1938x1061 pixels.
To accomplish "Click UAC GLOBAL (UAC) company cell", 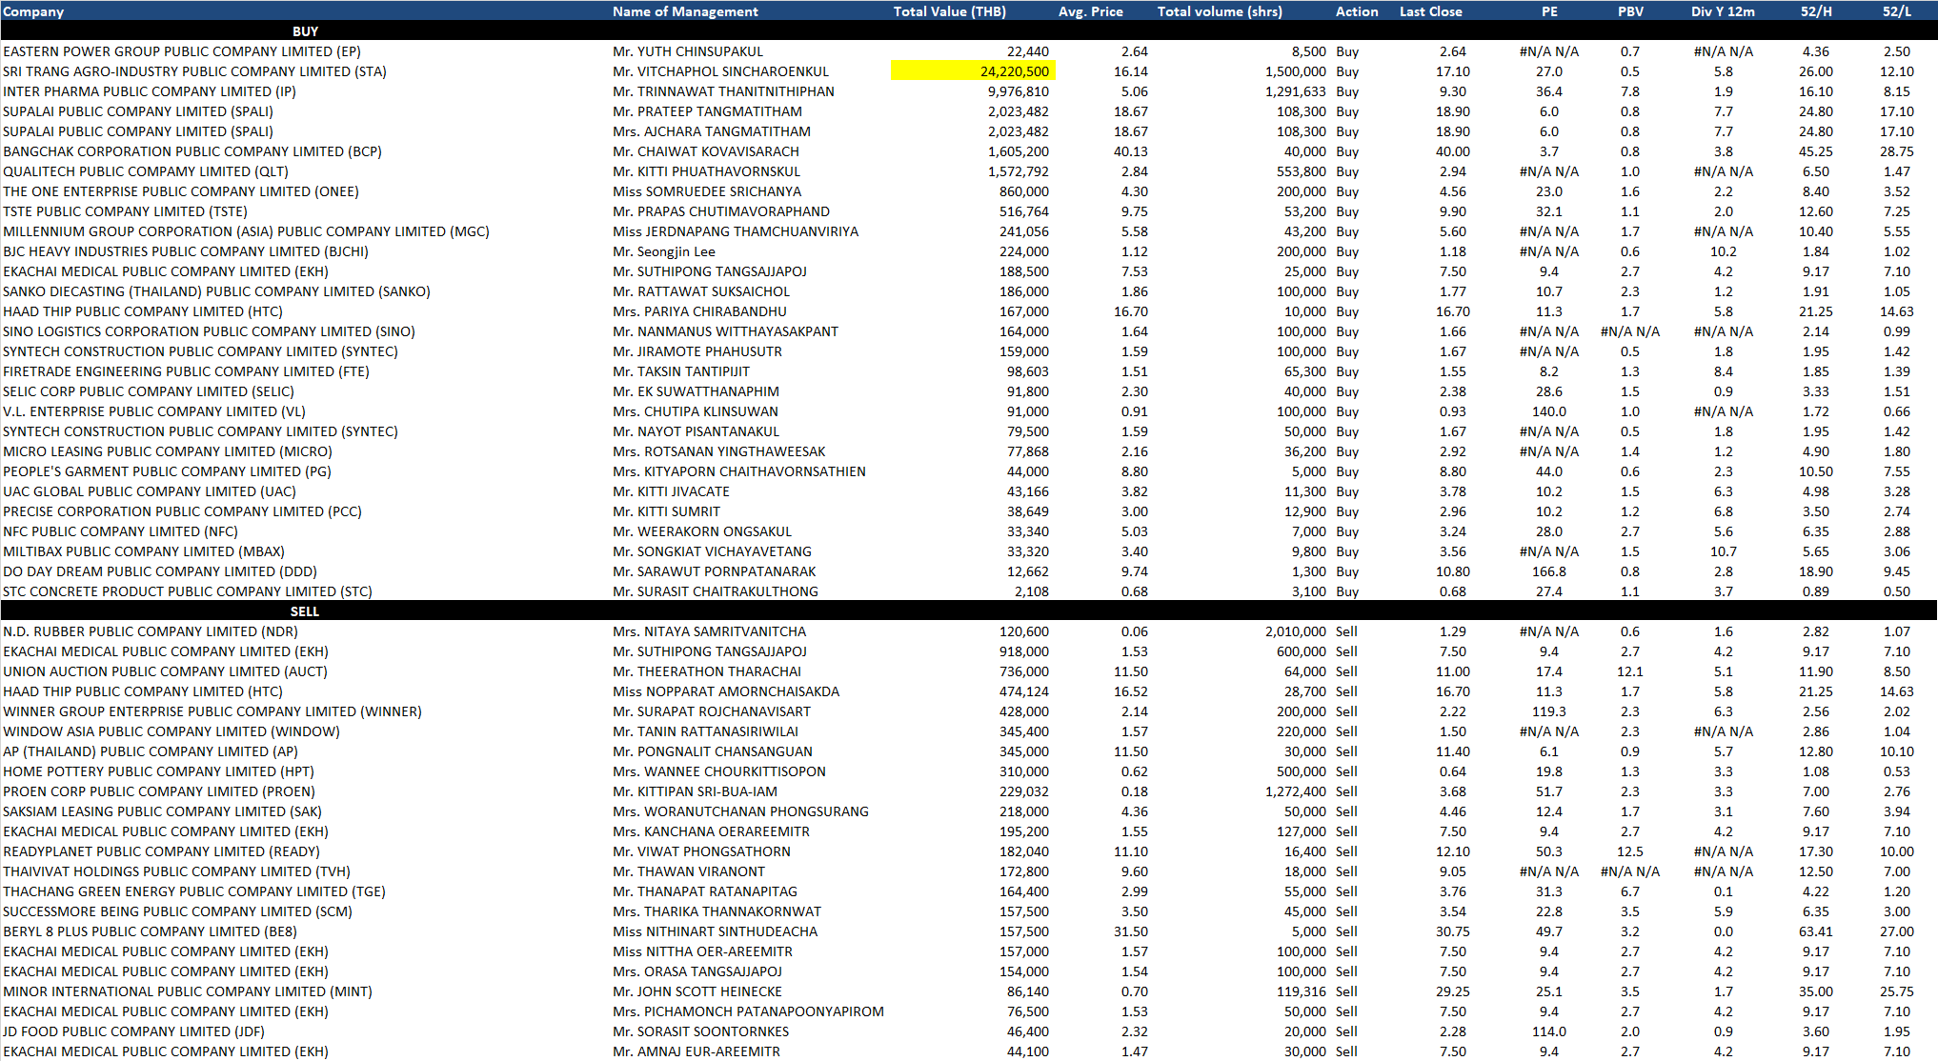I will tap(149, 491).
